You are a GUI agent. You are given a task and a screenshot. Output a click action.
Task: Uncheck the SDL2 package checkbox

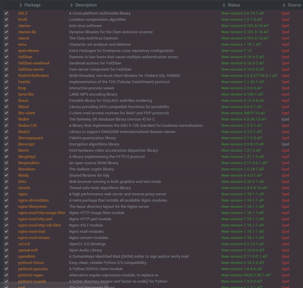6,13
